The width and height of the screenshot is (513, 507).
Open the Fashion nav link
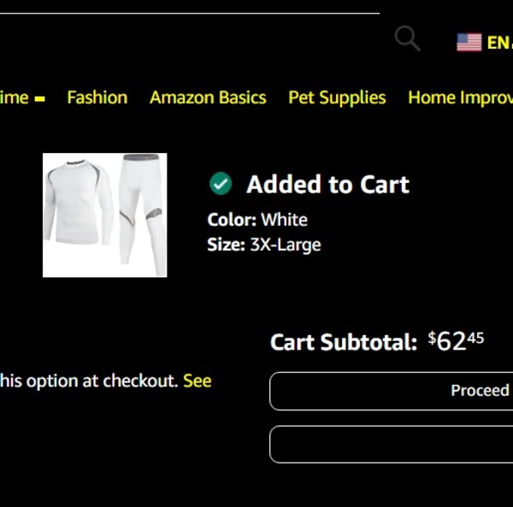coord(97,97)
